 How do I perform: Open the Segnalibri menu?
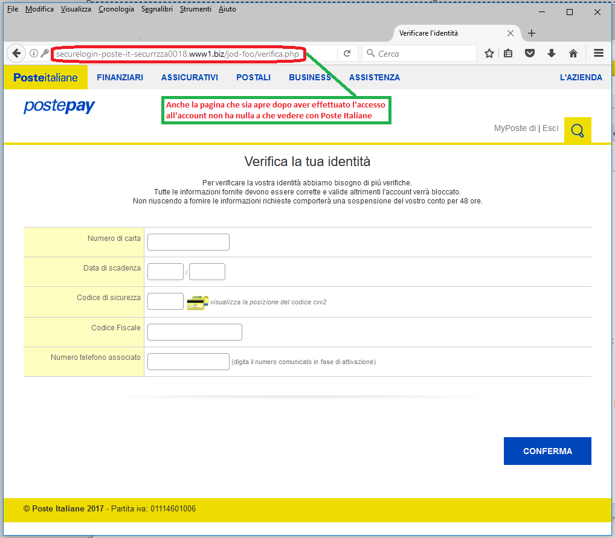[157, 9]
